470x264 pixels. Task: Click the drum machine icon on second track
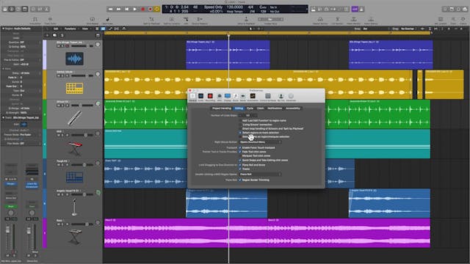[74, 88]
